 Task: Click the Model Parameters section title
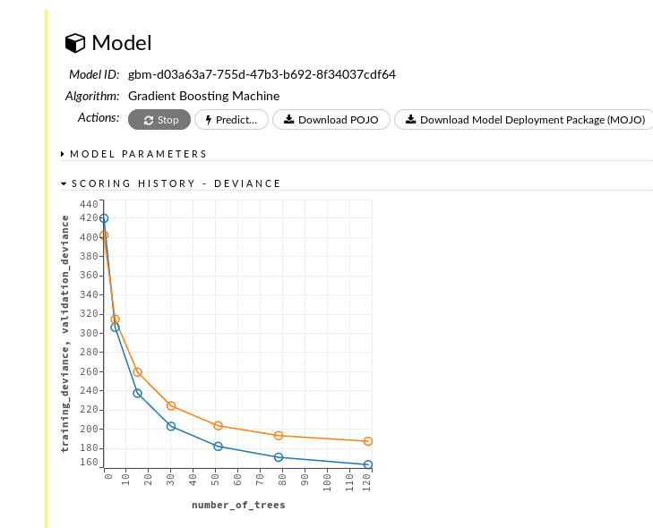[138, 154]
